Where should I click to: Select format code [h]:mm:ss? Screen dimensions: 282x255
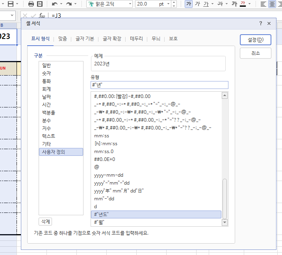click(x=156, y=144)
